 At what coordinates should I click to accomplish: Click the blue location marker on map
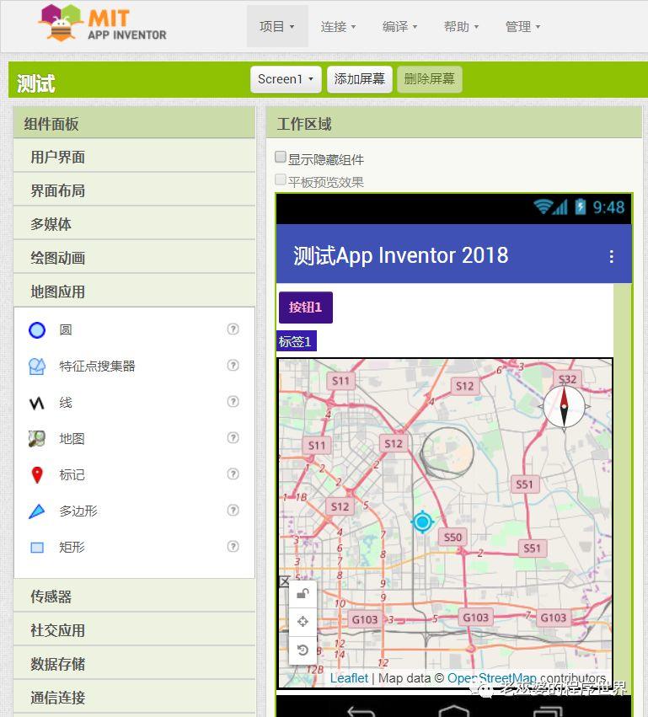(422, 522)
